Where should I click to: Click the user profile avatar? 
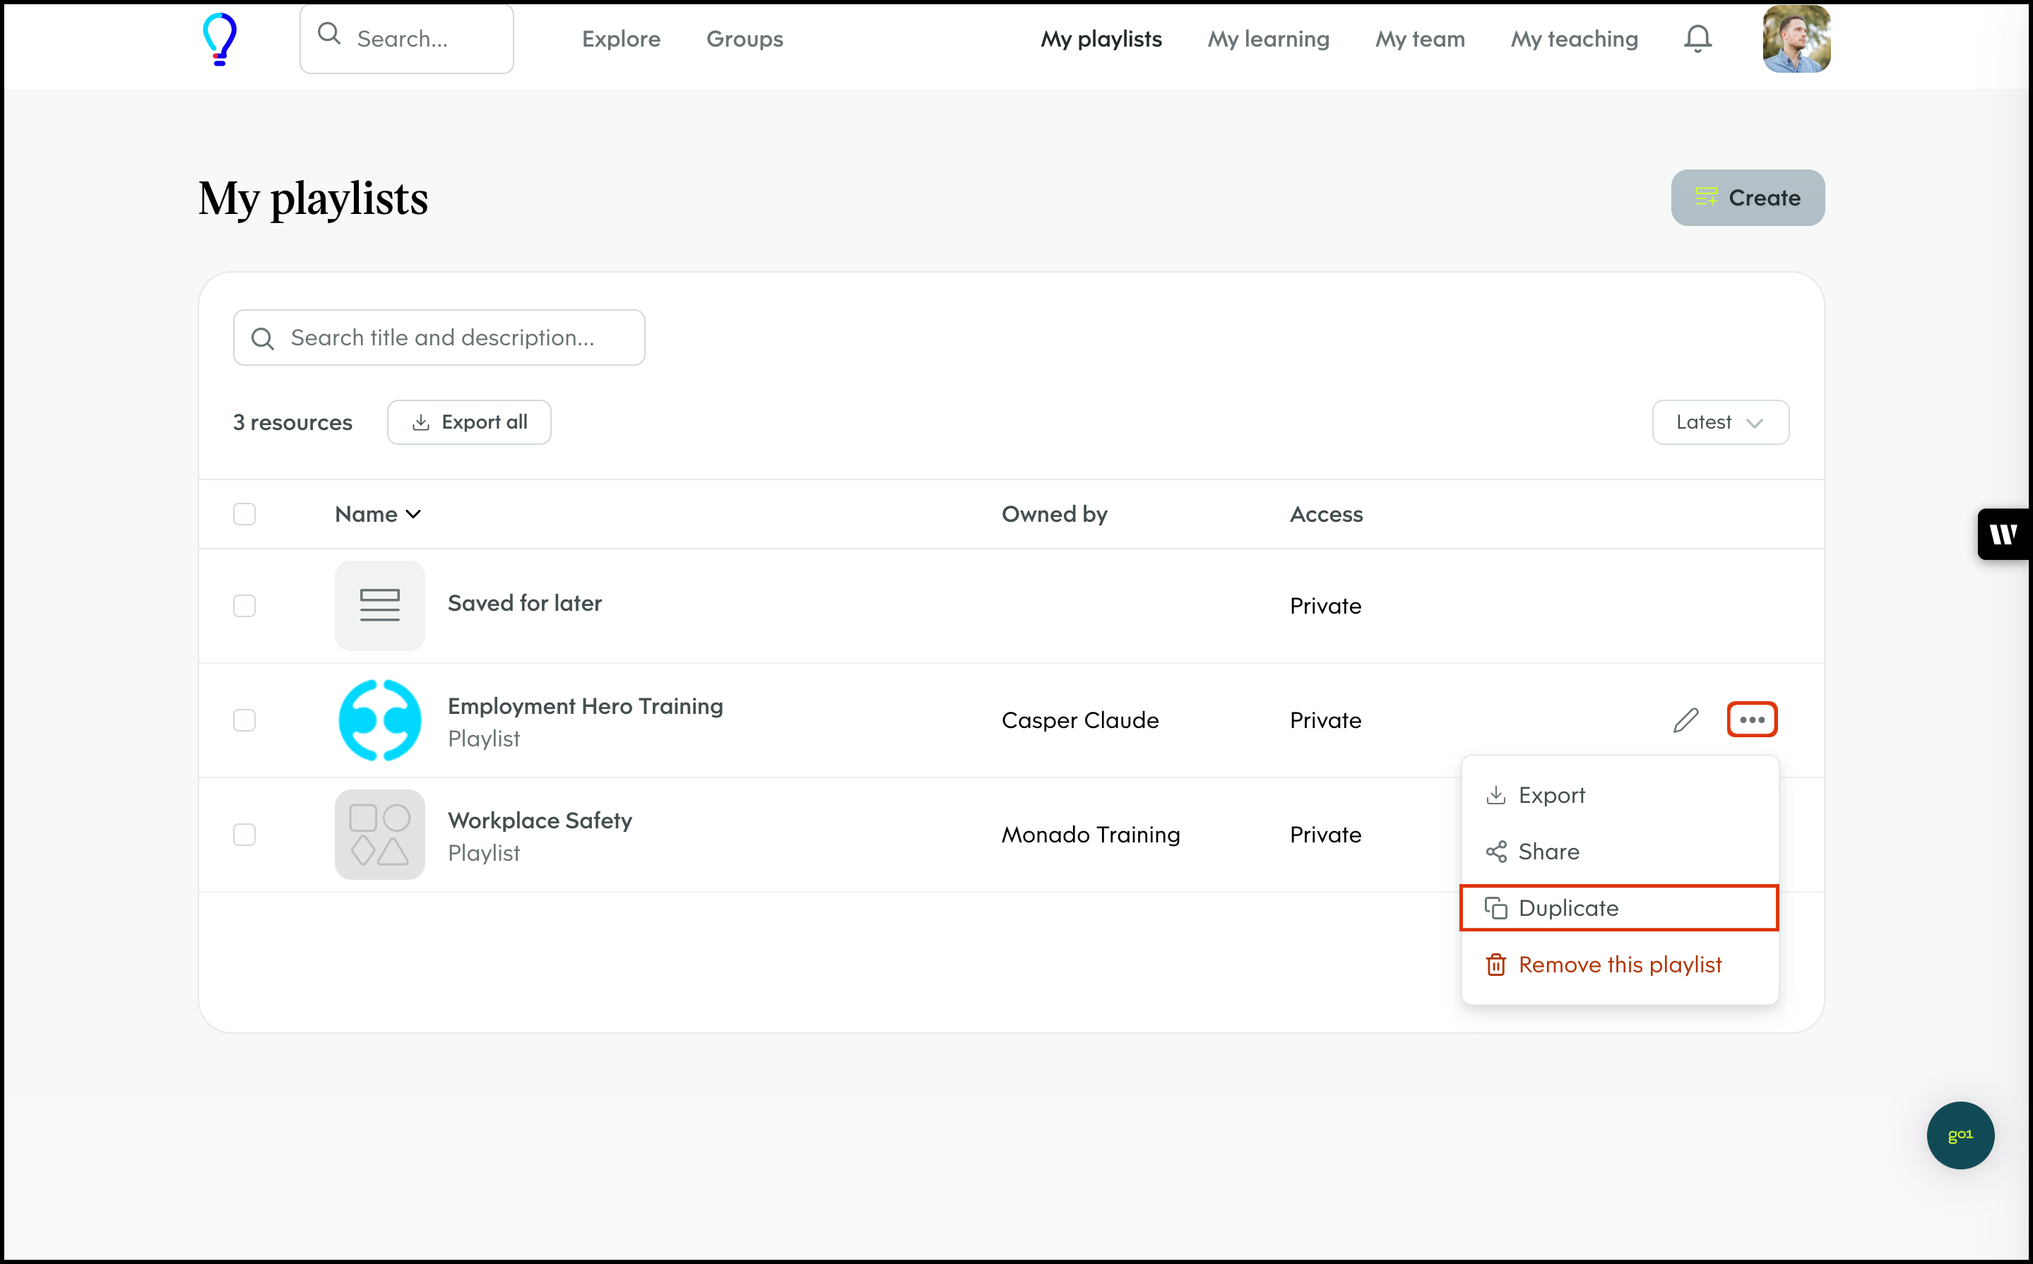(x=1796, y=38)
